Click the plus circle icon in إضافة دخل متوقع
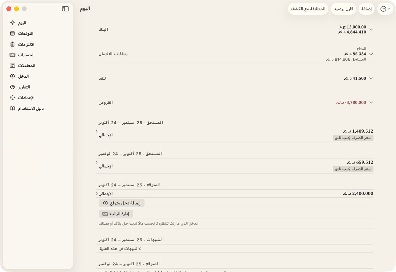This screenshot has height=272, width=396. 106,203
